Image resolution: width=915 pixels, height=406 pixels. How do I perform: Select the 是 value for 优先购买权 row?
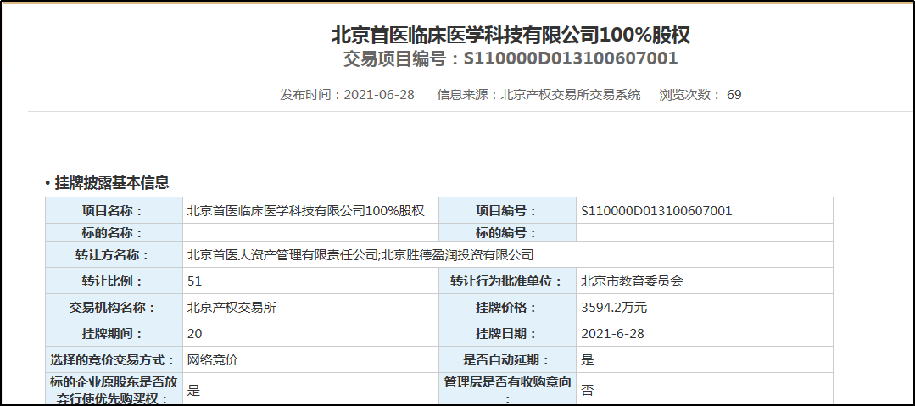point(193,390)
